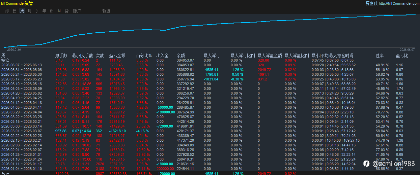Switch to the 综 summary tab

point(7,11)
